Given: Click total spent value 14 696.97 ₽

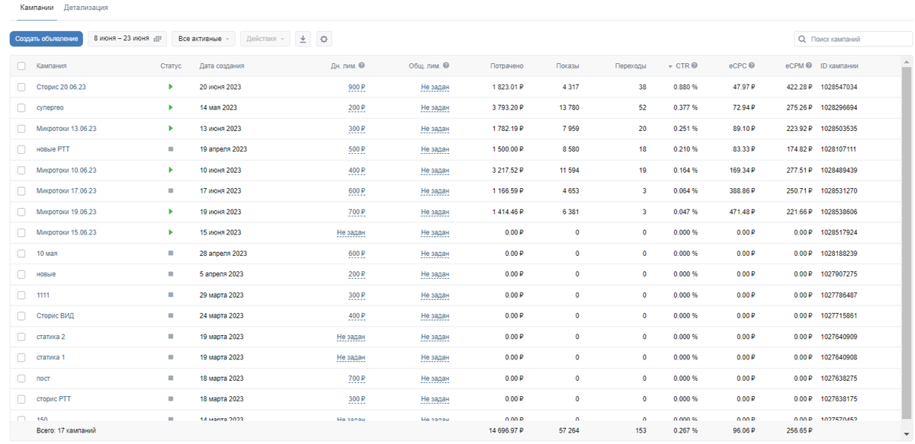Looking at the screenshot, I should [x=506, y=430].
